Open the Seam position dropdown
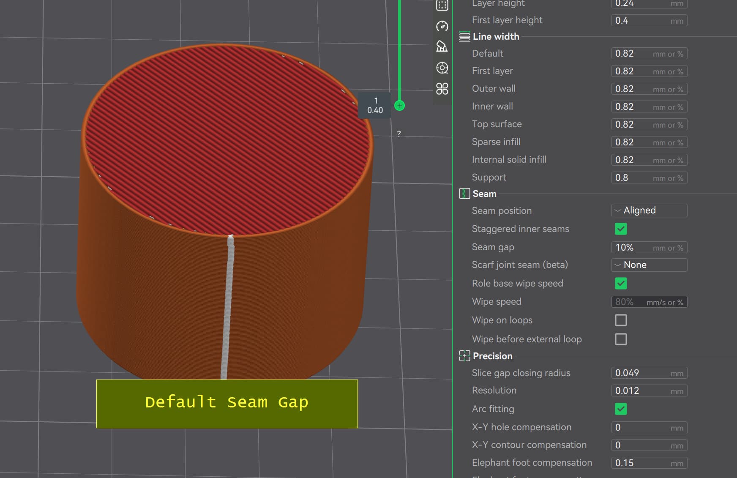737x478 pixels. 649,210
